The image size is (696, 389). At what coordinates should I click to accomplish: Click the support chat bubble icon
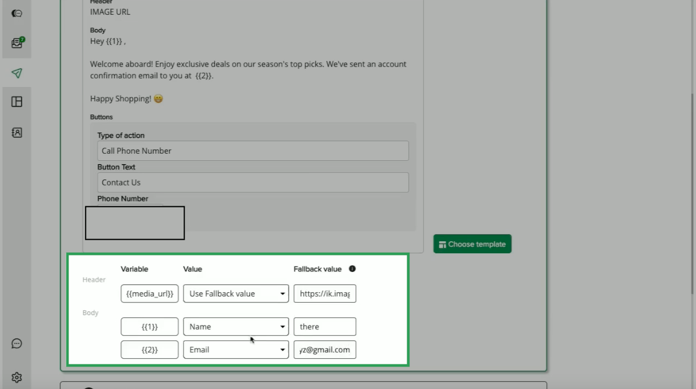coord(17,344)
